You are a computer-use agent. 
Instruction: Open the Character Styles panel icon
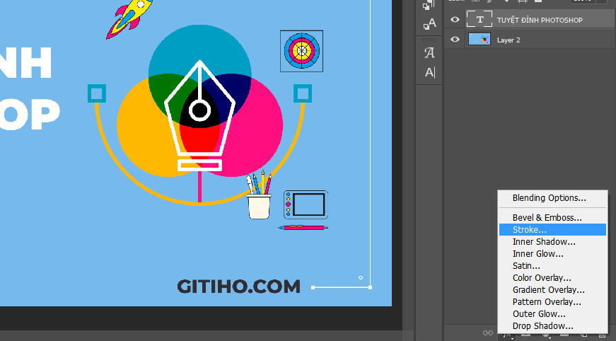pyautogui.click(x=429, y=24)
